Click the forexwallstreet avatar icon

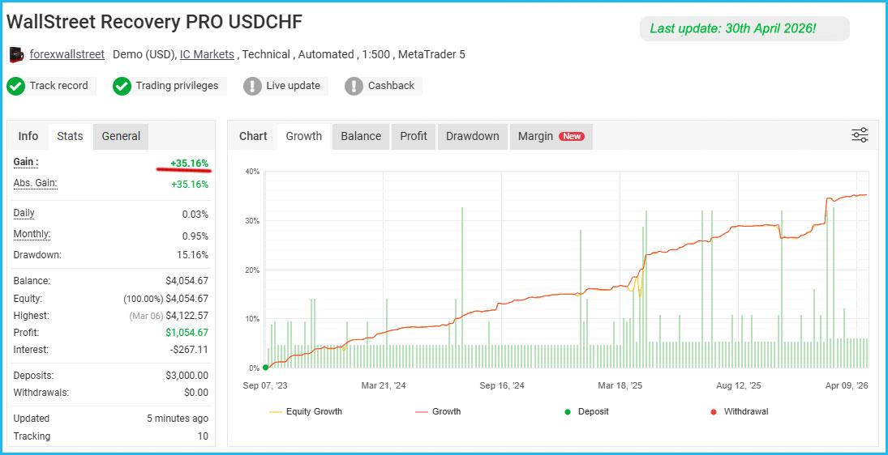(x=16, y=55)
